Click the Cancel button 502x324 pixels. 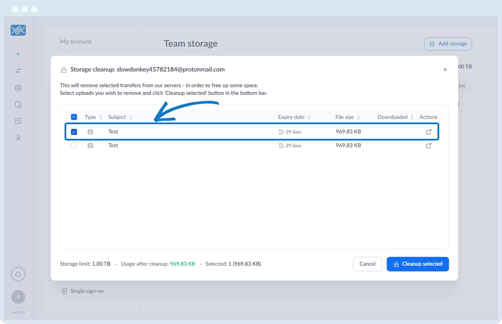pos(367,264)
